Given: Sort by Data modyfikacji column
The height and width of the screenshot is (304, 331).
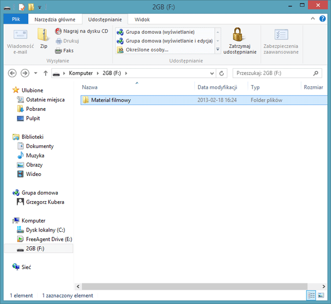Looking at the screenshot, I should (x=221, y=87).
